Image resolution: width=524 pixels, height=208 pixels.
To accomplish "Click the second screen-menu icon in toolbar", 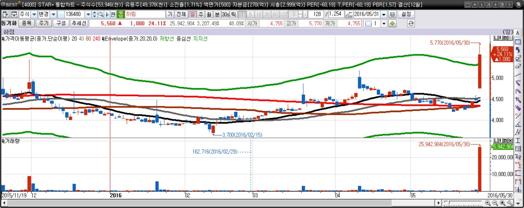I will tap(14, 14).
